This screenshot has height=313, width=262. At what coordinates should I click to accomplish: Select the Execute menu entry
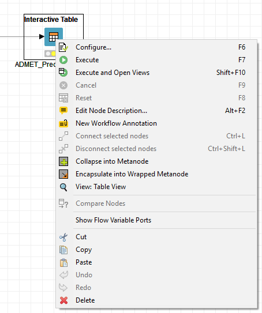point(156,60)
